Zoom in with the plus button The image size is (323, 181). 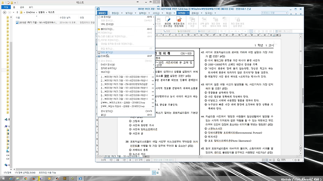pos(299,160)
